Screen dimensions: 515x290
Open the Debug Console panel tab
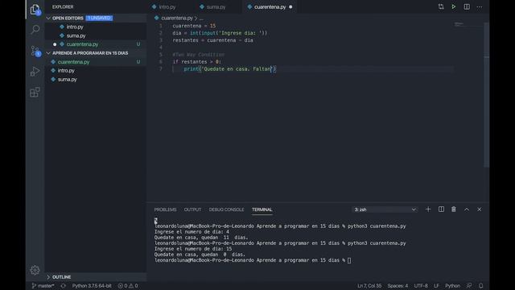[226, 209]
